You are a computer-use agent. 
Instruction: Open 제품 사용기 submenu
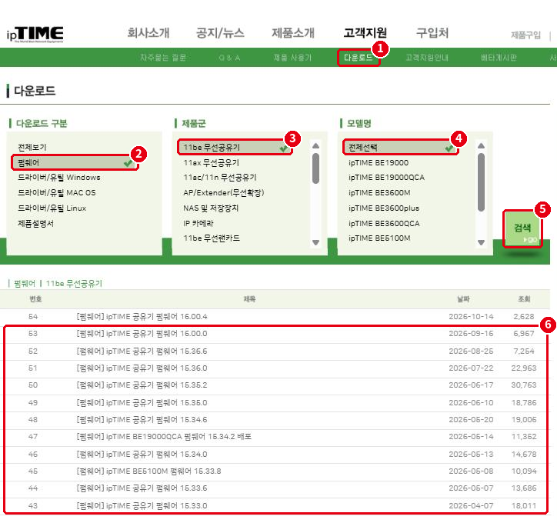(292, 58)
